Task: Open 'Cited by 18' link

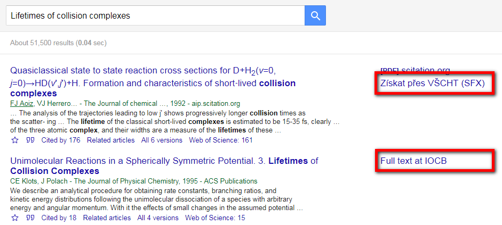Action: pos(59,218)
